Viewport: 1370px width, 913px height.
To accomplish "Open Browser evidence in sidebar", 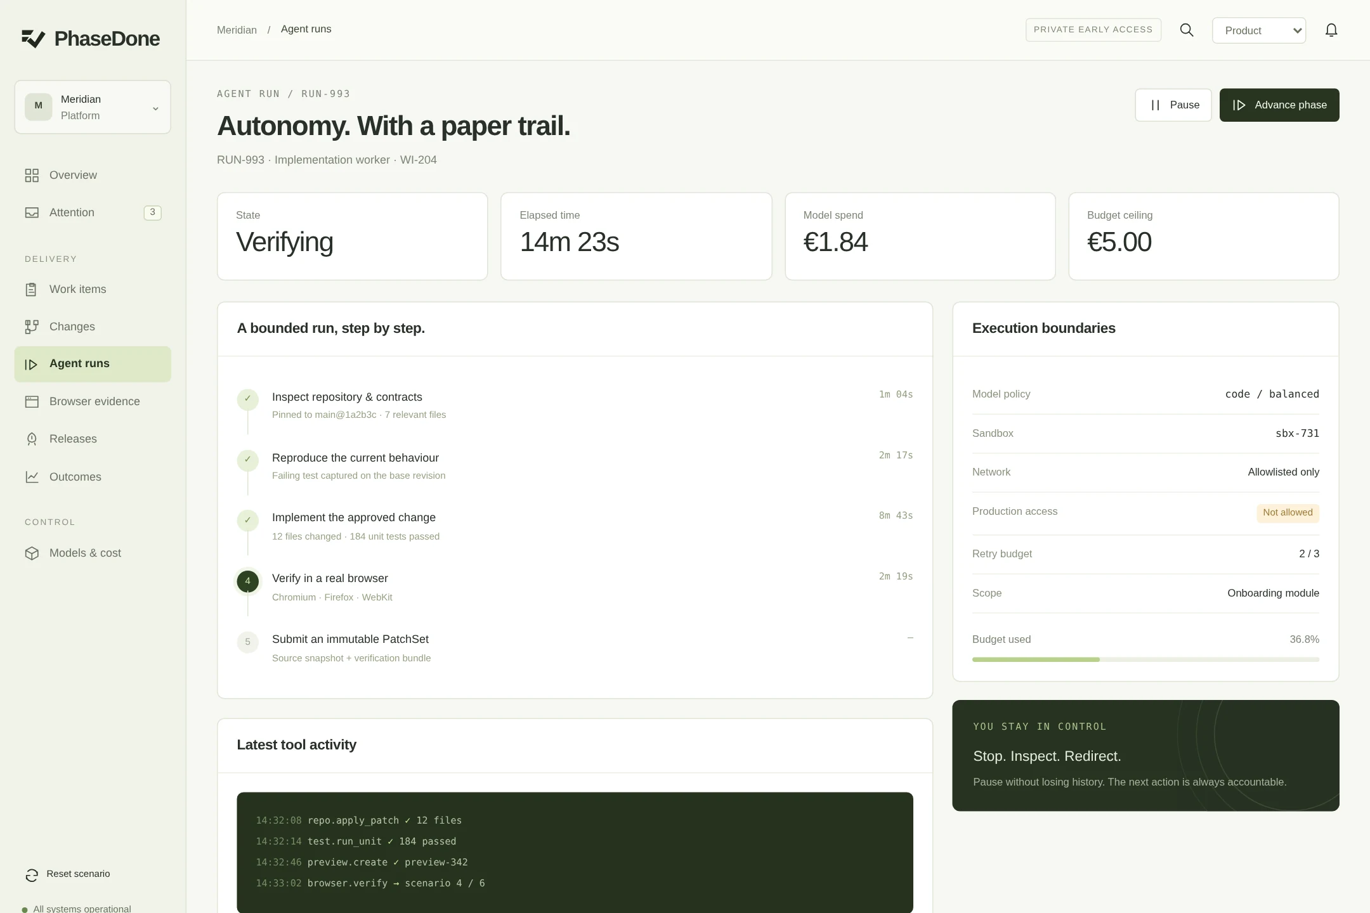I will point(93,402).
